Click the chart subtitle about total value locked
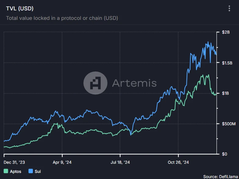The width and height of the screenshot is (239, 179). pos(62,18)
